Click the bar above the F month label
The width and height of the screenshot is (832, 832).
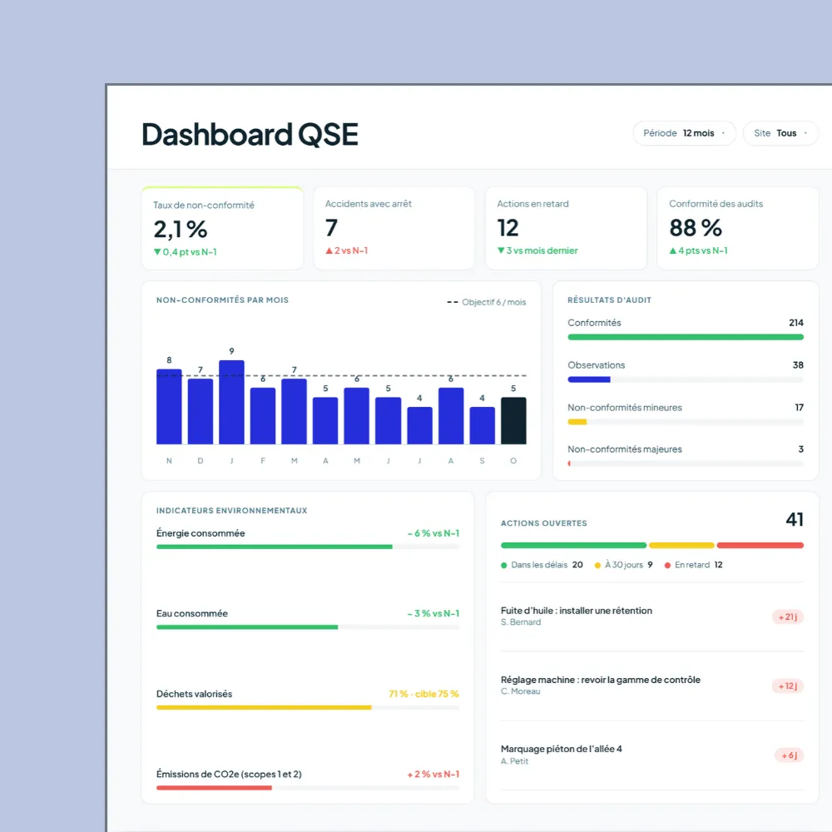tap(263, 416)
